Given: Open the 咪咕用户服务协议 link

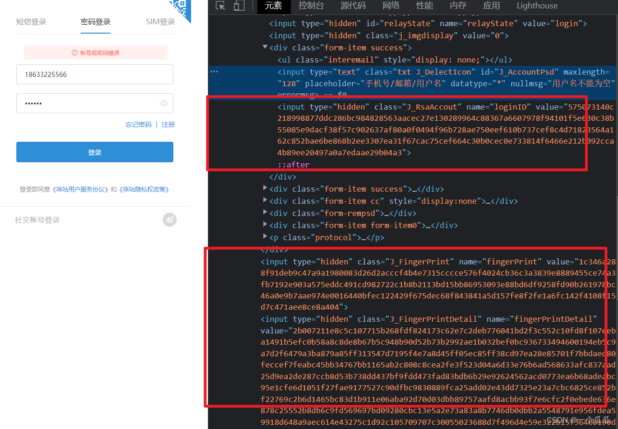Looking at the screenshot, I should click(81, 189).
